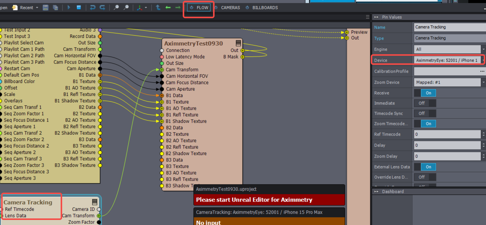Click the 'Record Data' output label
Image resolution: width=486 pixels, height=225 pixels.
tap(83, 36)
